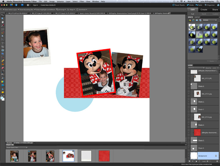Select the Eraser tool
This screenshot has height=166, width=220.
click(3, 68)
